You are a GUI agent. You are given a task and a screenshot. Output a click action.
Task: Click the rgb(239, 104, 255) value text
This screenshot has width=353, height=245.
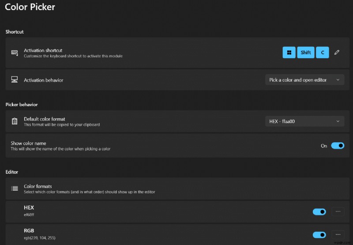[x=40, y=238]
